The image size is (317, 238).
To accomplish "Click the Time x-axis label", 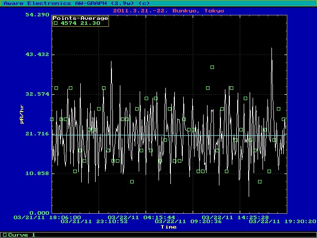I will click(168, 227).
